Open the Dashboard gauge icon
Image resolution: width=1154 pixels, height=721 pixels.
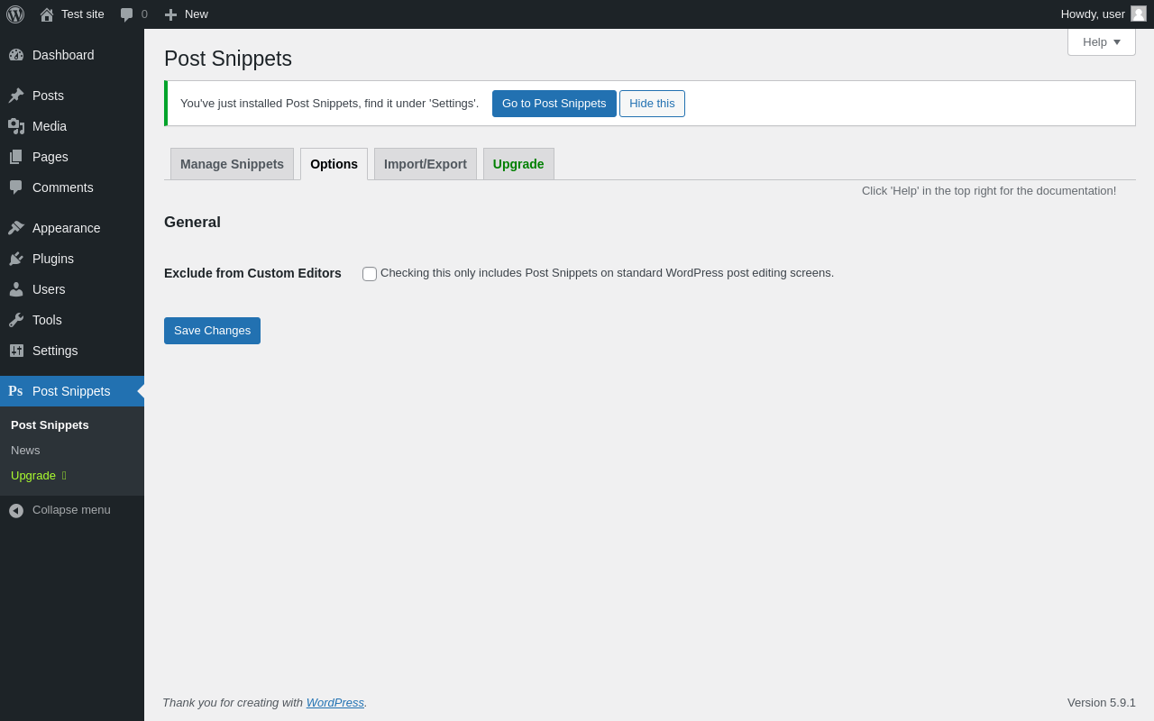pos(16,55)
